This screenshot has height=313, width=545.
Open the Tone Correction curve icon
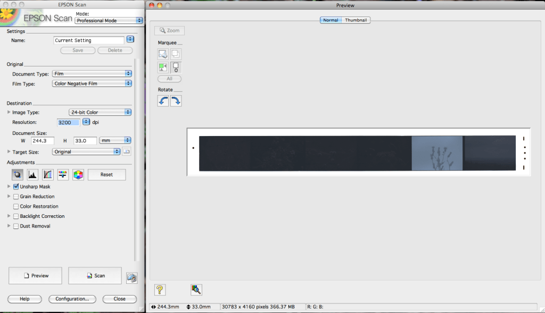[x=48, y=174]
